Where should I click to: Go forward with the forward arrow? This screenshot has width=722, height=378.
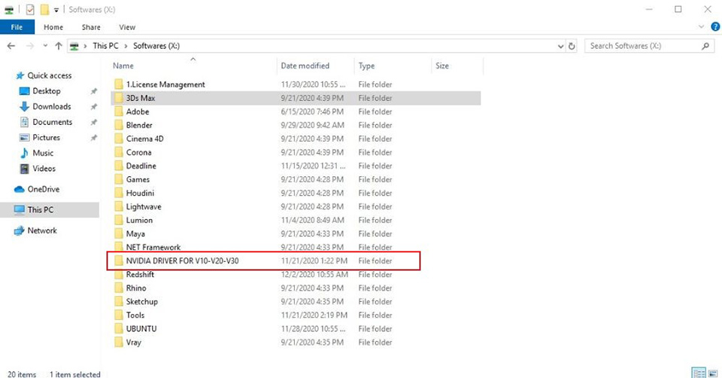[x=30, y=46]
